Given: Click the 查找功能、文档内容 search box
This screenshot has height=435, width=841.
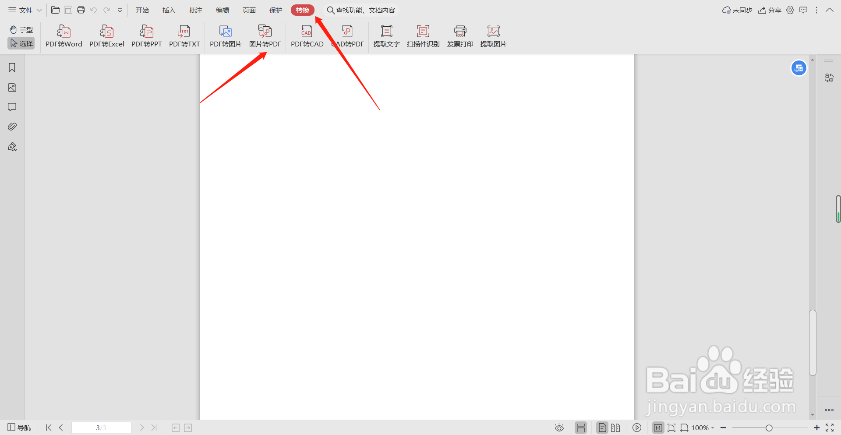Looking at the screenshot, I should [361, 10].
